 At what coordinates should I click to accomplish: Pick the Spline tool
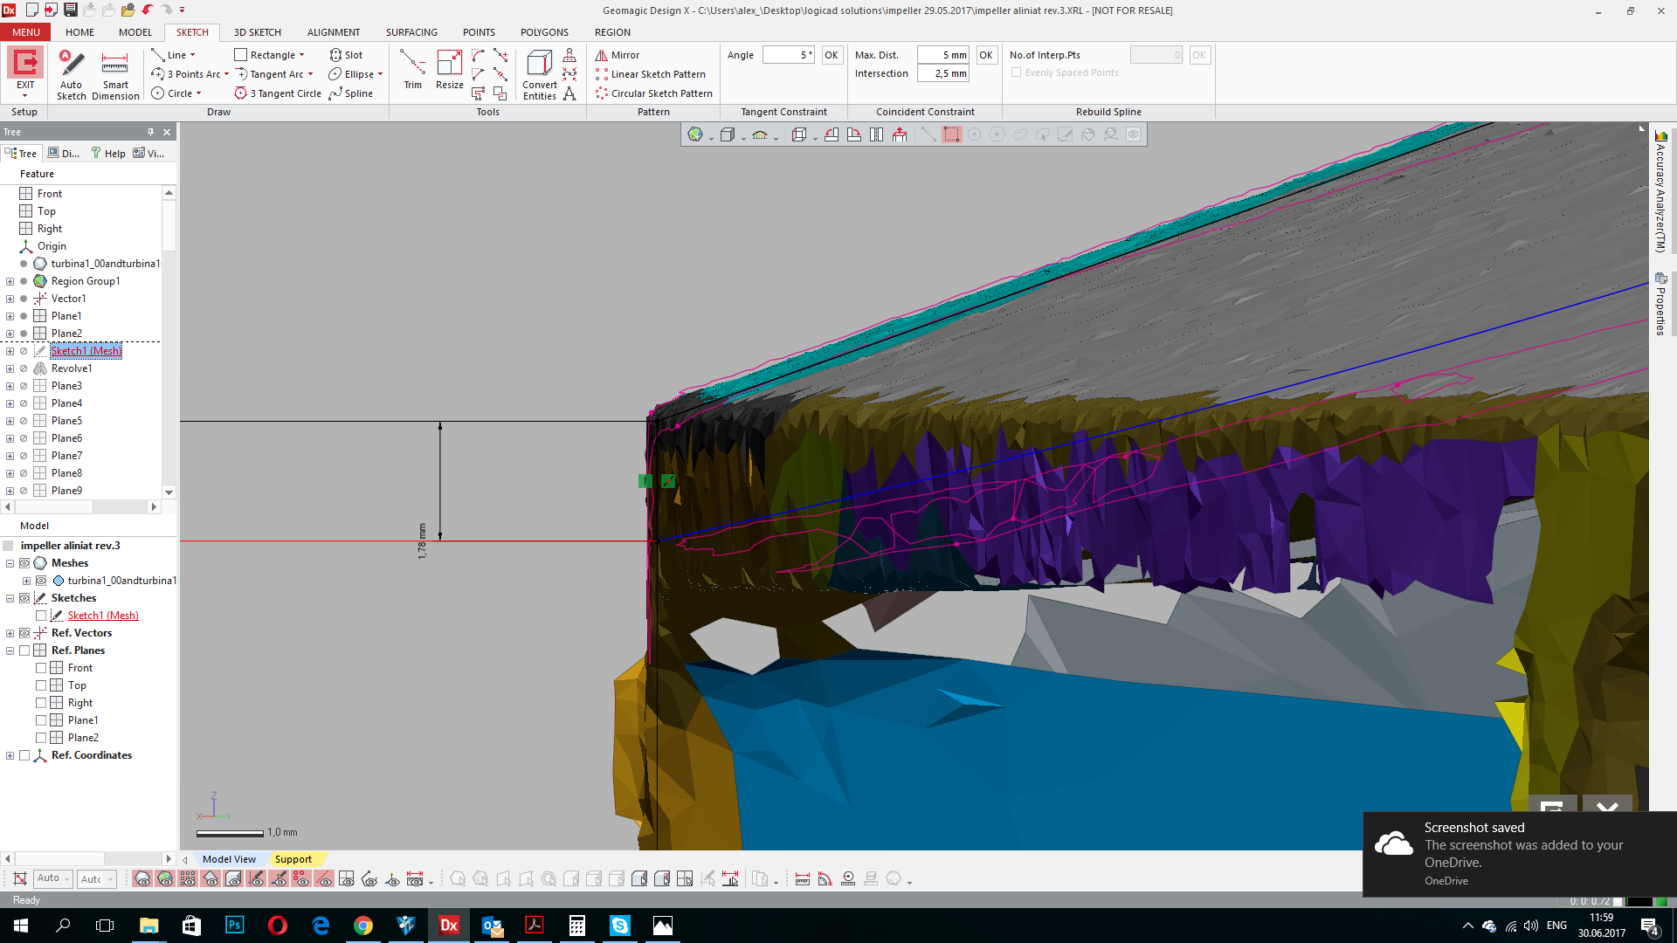pos(351,93)
